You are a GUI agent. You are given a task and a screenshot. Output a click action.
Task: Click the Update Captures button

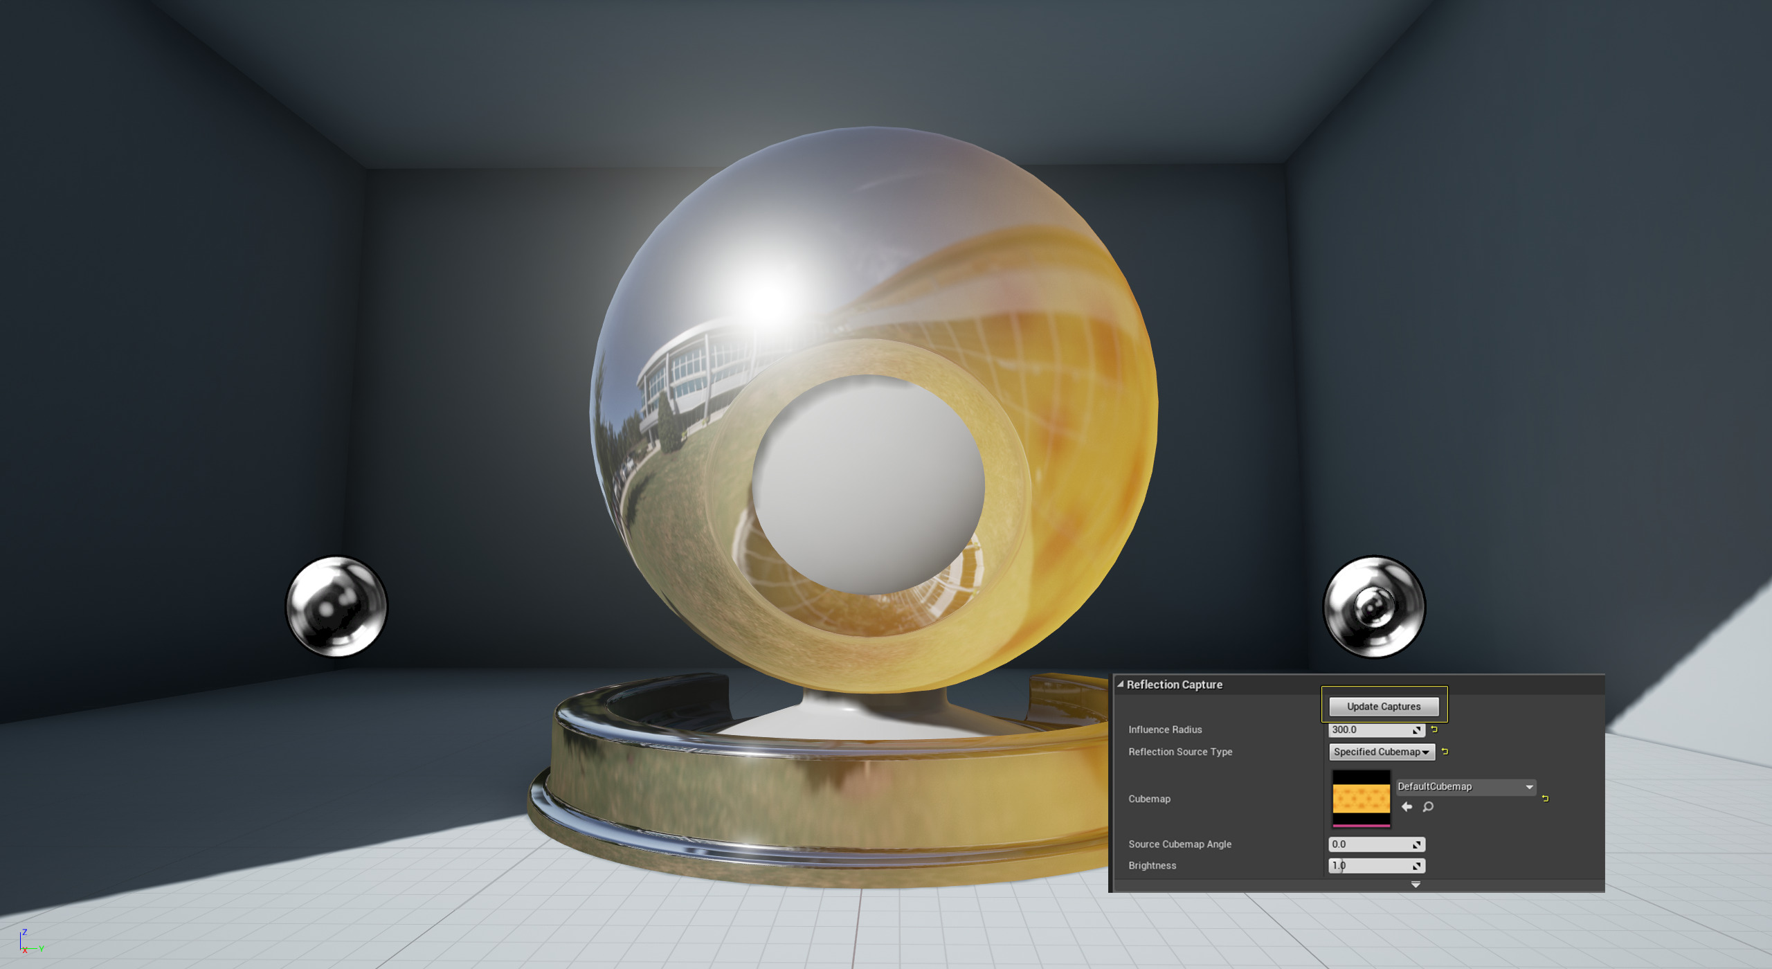click(x=1383, y=706)
